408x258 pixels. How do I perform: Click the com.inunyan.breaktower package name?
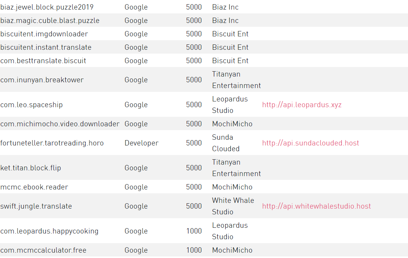coord(42,80)
